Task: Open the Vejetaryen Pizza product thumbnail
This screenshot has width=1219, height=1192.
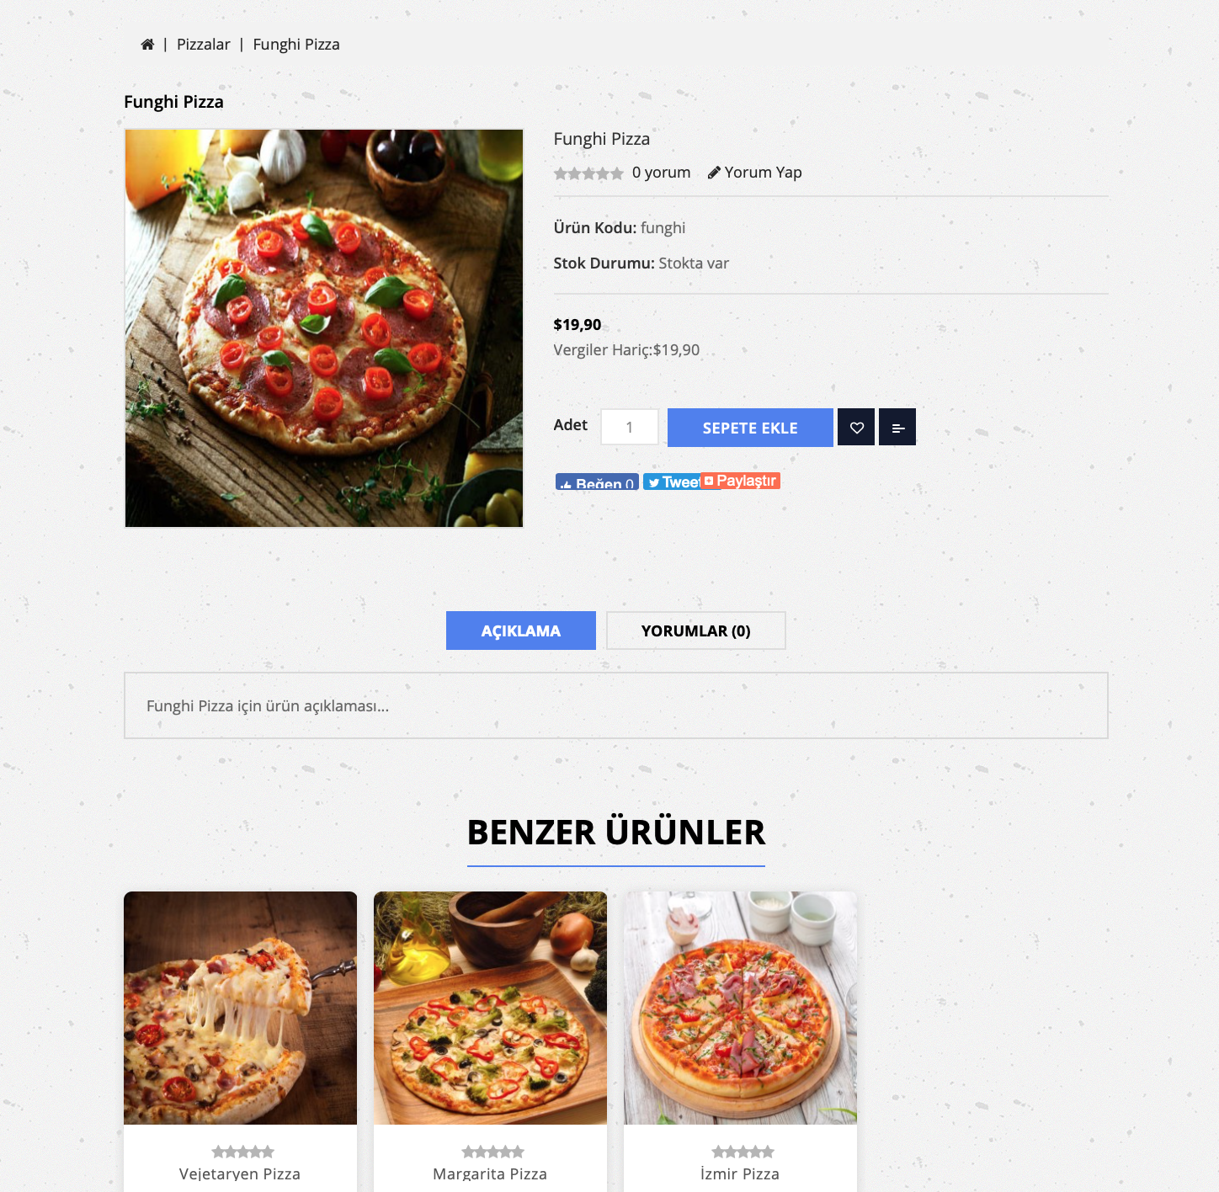Action: pos(240,1008)
